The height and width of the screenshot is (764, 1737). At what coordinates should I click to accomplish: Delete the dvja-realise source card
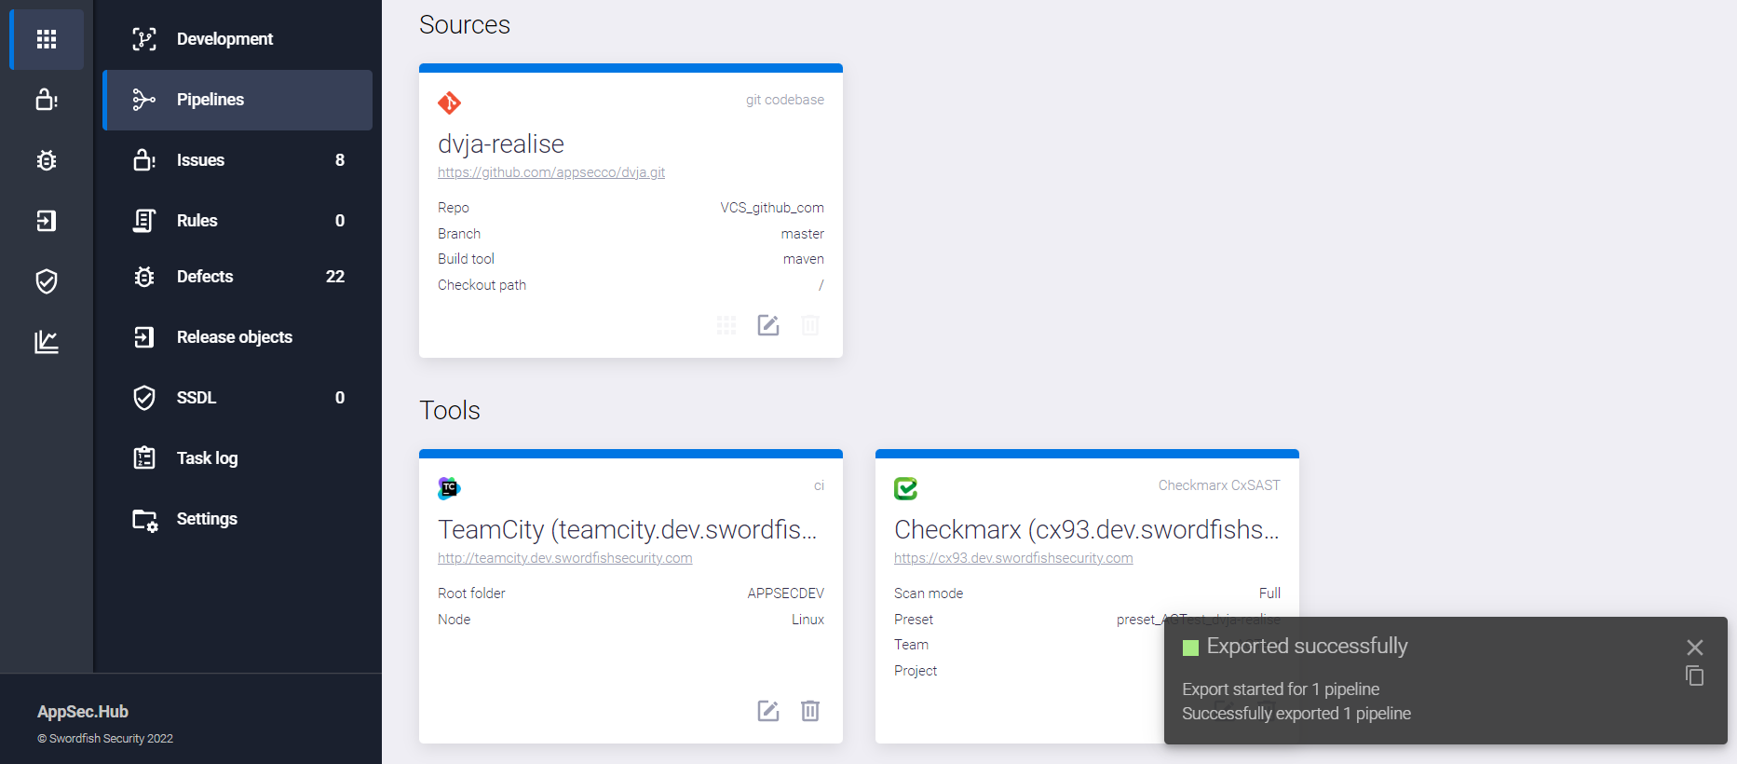click(810, 325)
